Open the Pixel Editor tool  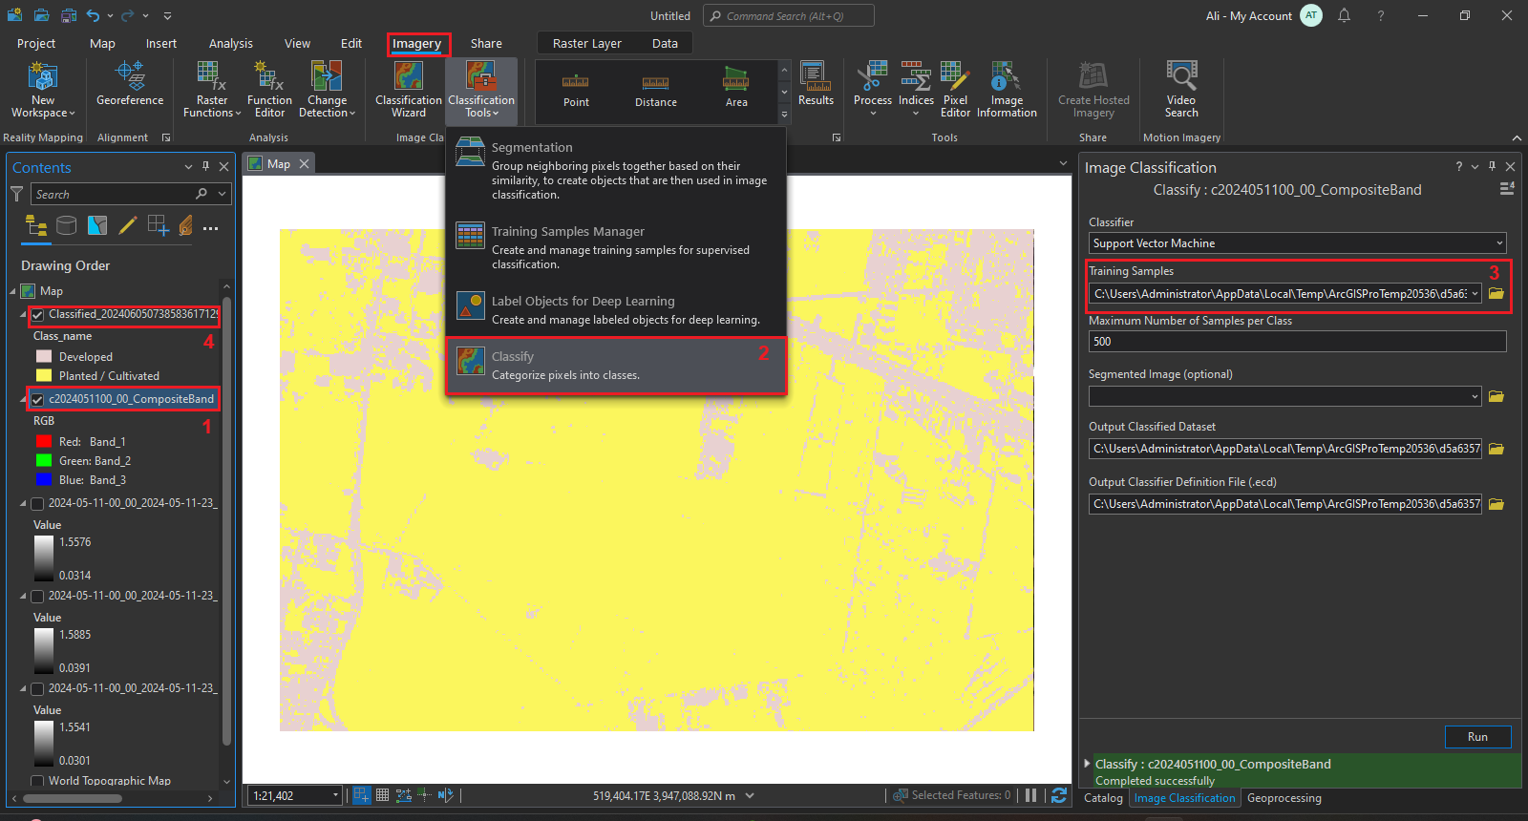click(x=955, y=90)
